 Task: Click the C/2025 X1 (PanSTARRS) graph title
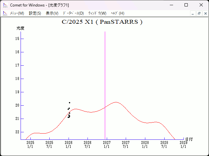pyautogui.click(x=102, y=22)
